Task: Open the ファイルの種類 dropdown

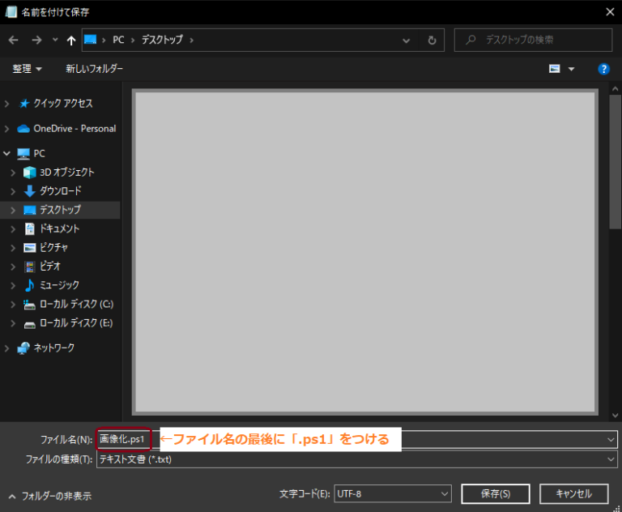Action: (x=356, y=459)
